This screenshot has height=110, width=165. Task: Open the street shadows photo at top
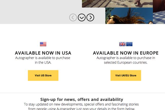click(117, 4)
